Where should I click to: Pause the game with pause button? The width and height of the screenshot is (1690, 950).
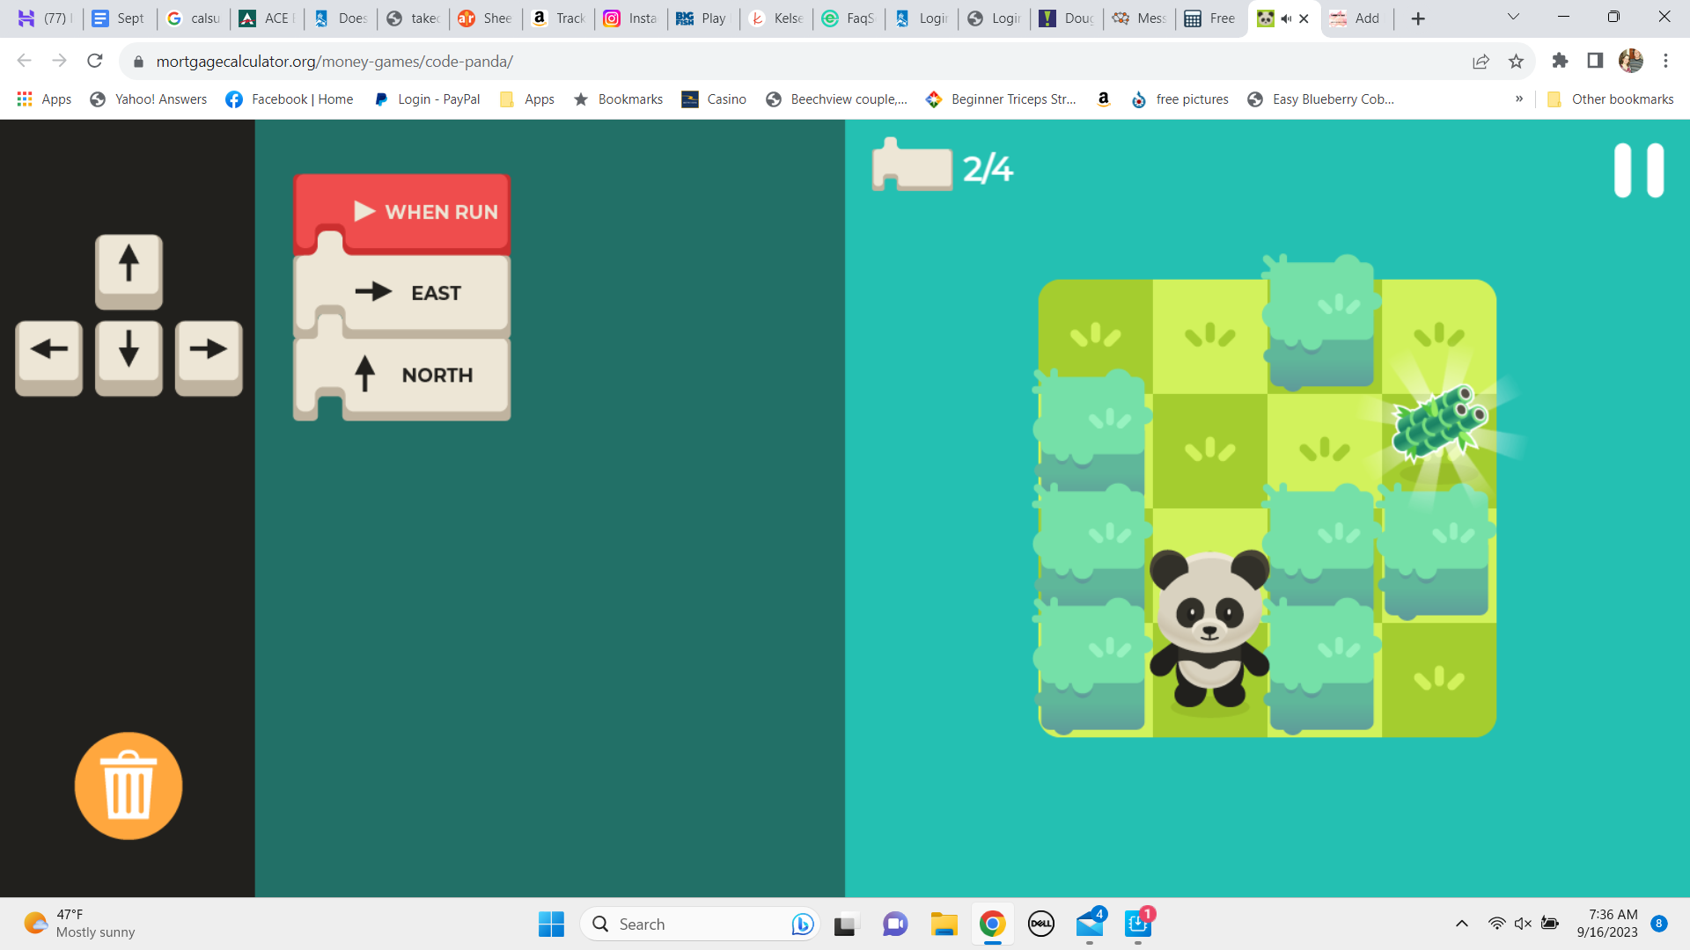coord(1638,170)
